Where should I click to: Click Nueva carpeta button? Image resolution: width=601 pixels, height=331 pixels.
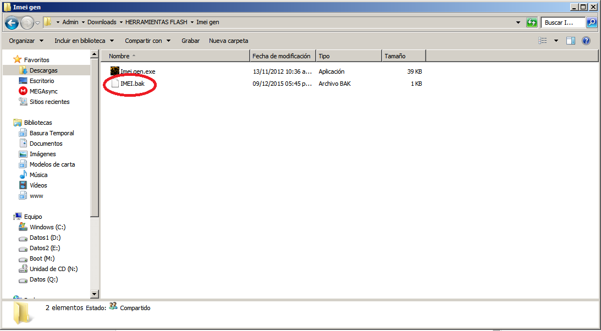tap(228, 41)
